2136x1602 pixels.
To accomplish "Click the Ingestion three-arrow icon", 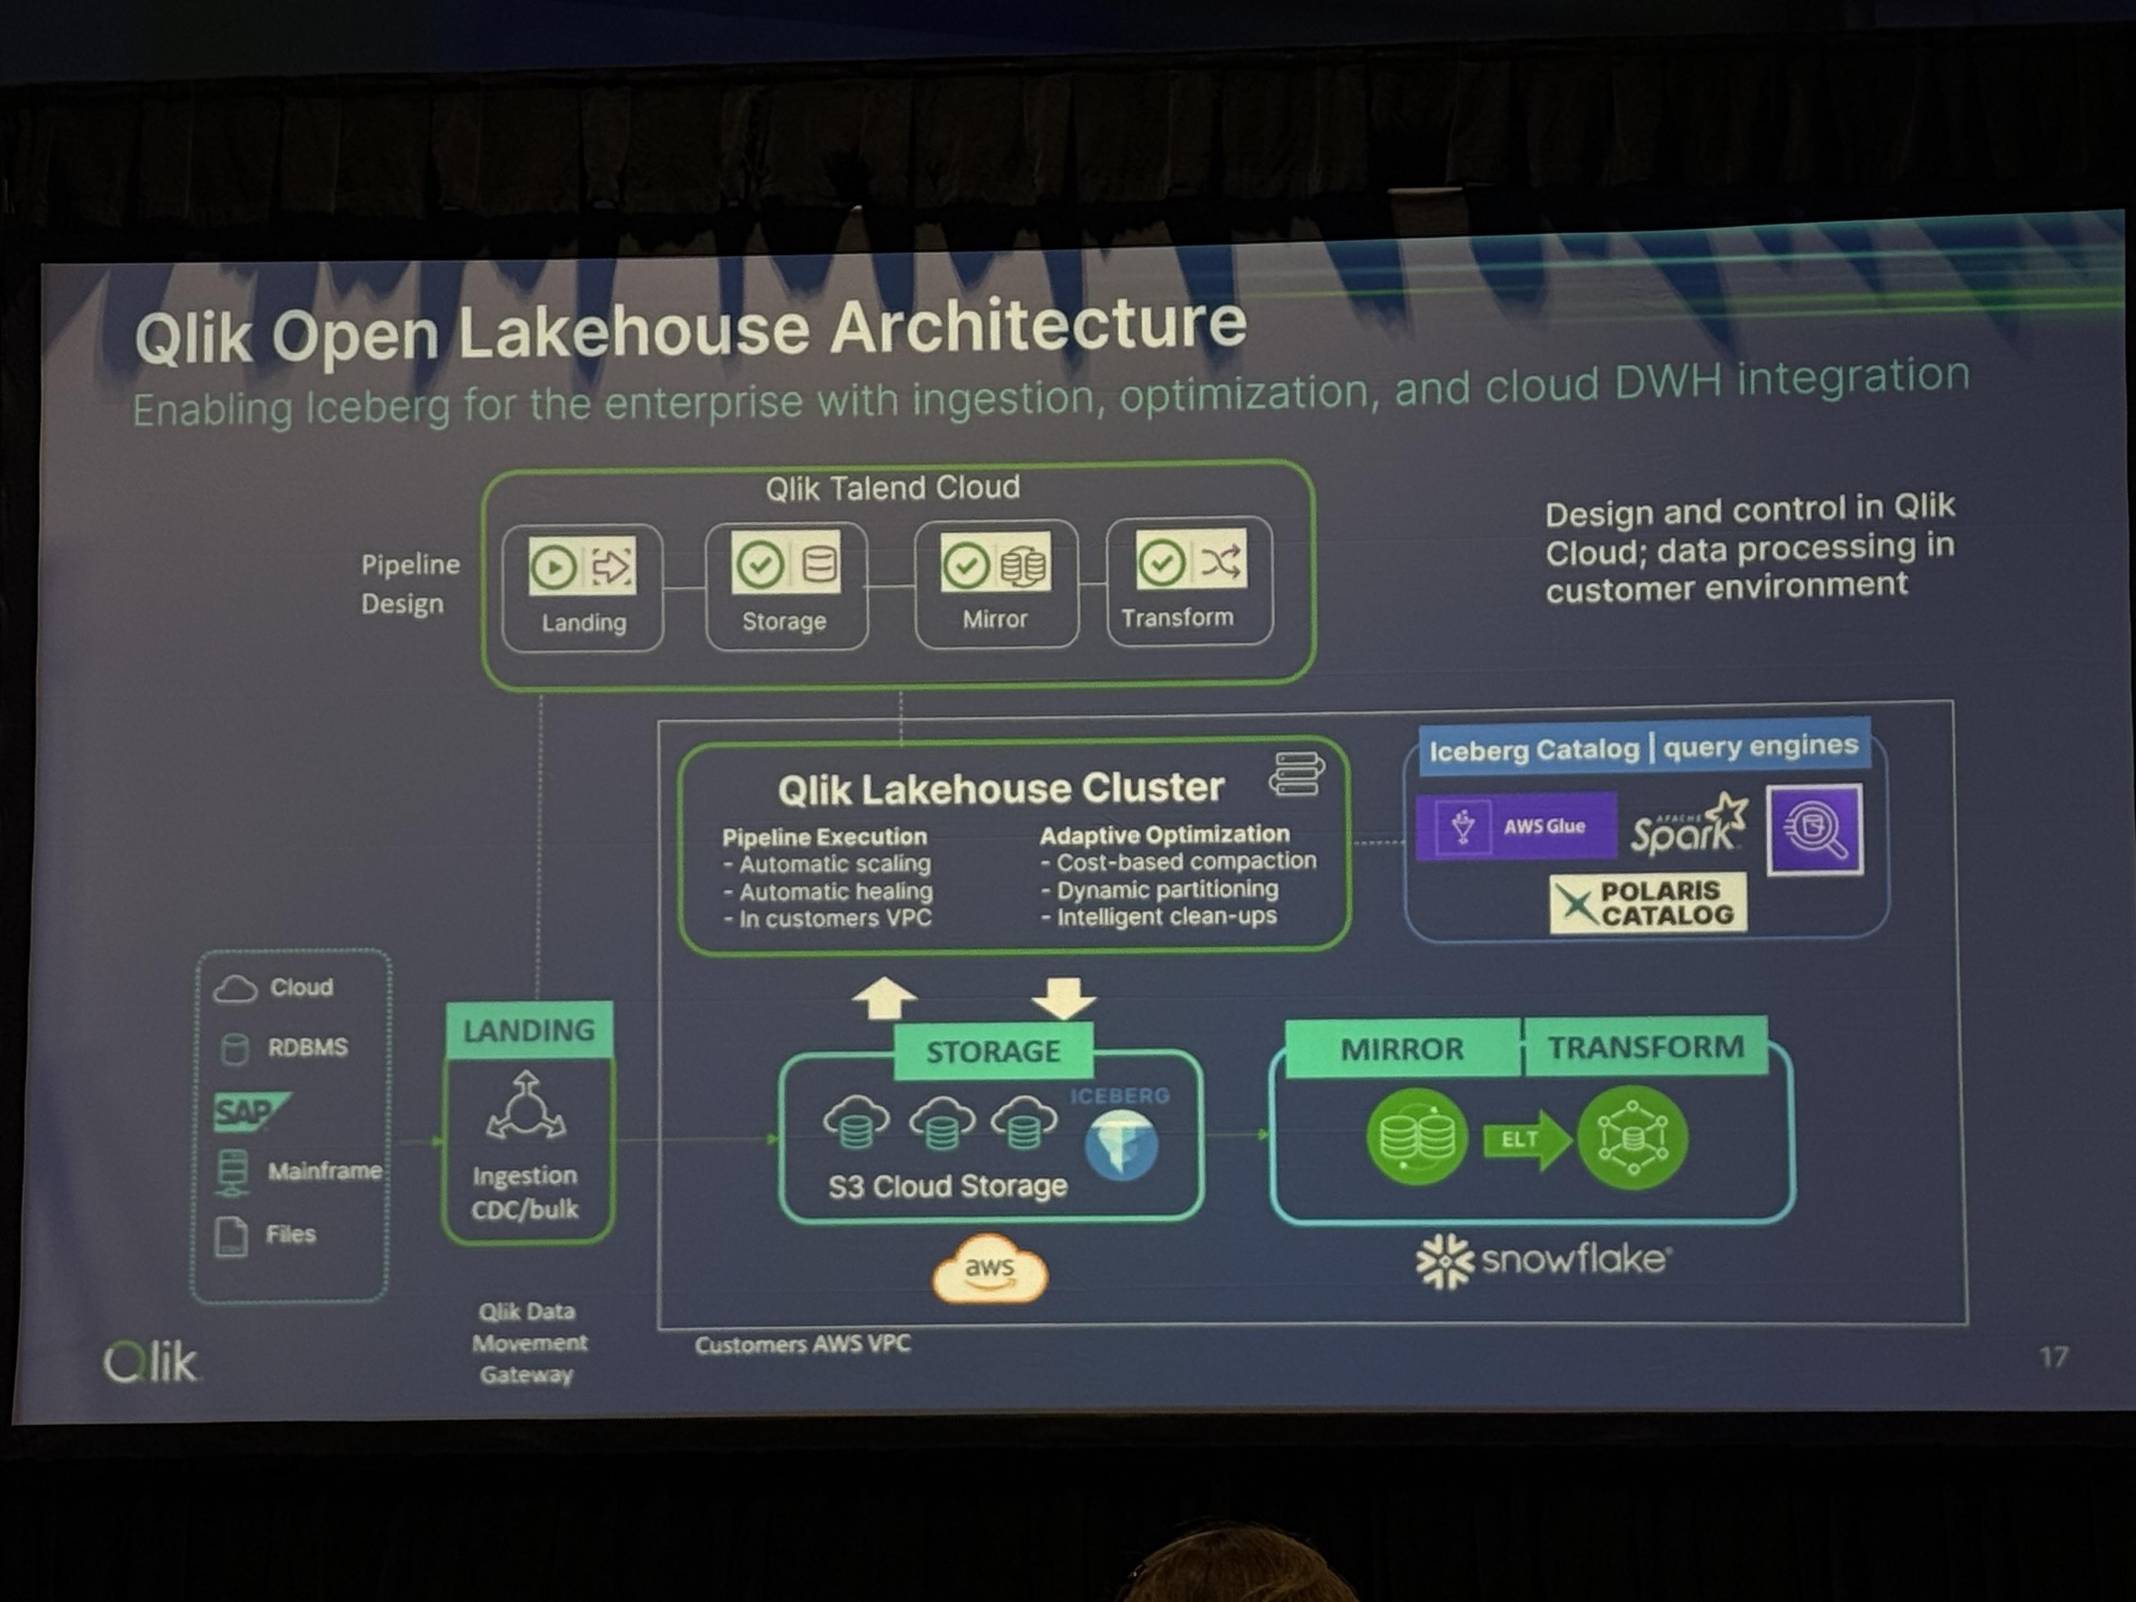I will tap(526, 1107).
